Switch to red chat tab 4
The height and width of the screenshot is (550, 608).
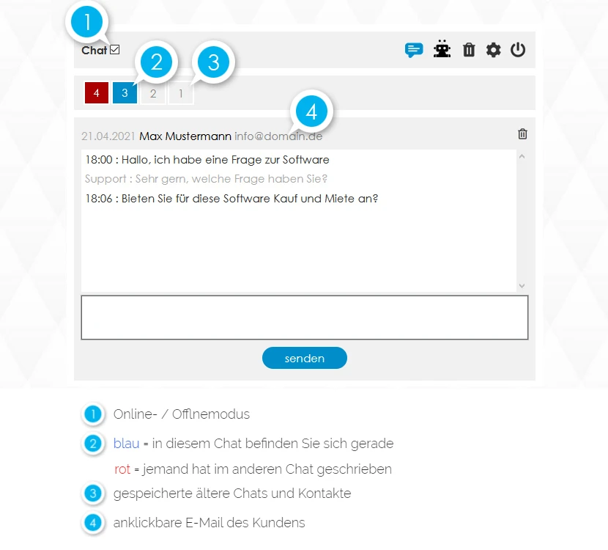click(97, 93)
